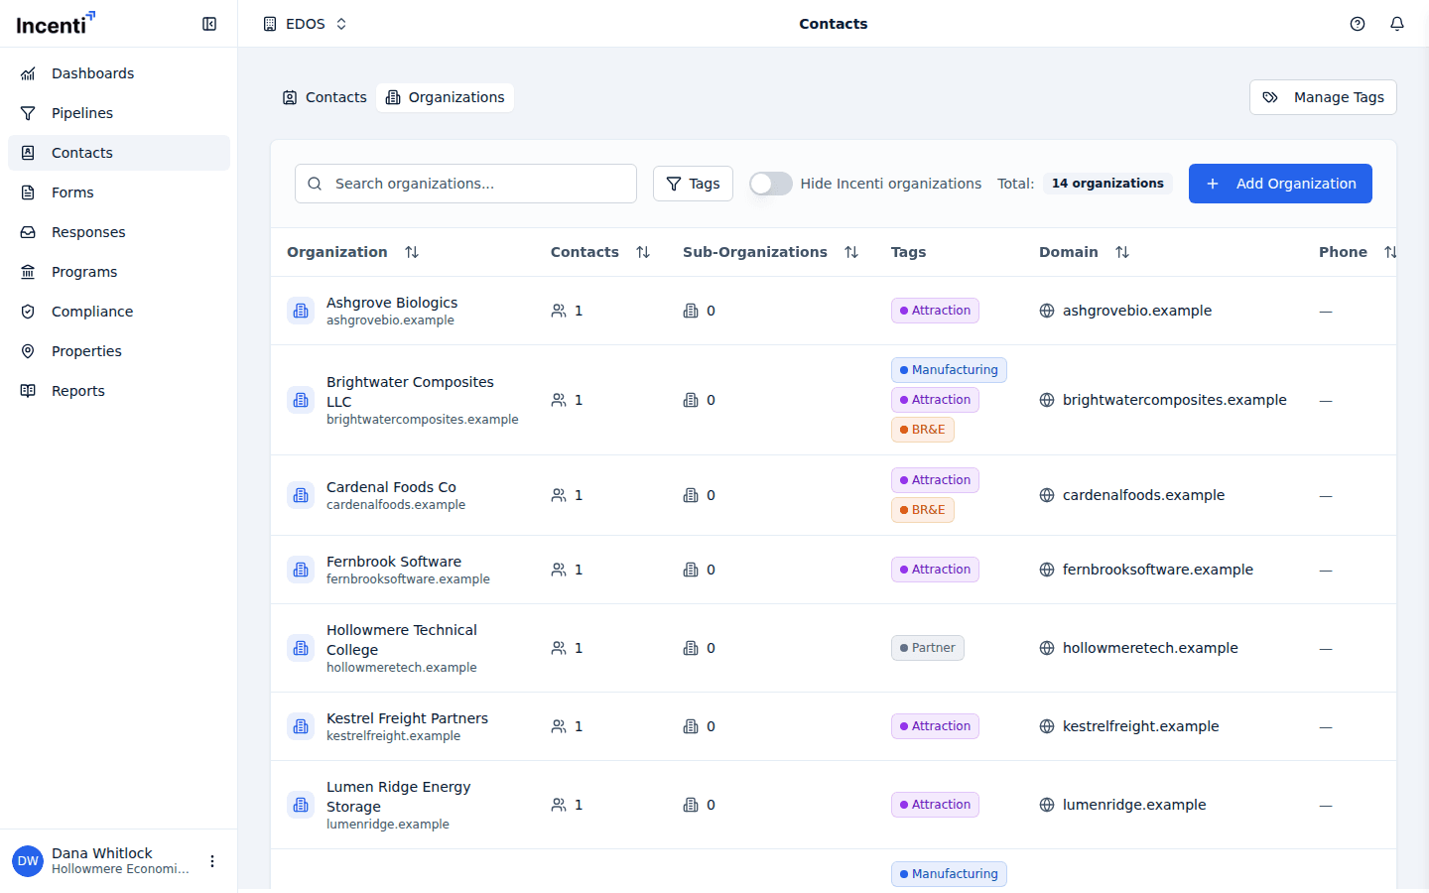
Task: Click the DW user avatar
Action: [28, 861]
